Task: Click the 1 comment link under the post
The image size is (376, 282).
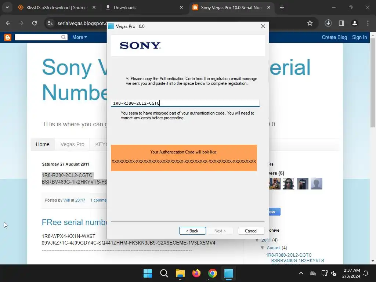Action: 98,200
